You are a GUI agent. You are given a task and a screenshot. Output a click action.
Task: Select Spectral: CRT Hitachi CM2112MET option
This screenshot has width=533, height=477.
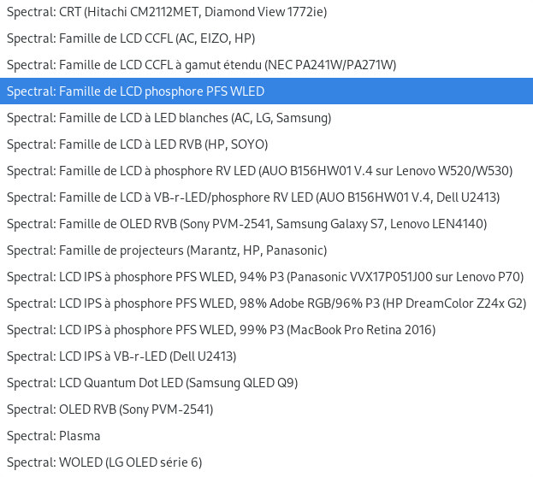[167, 12]
